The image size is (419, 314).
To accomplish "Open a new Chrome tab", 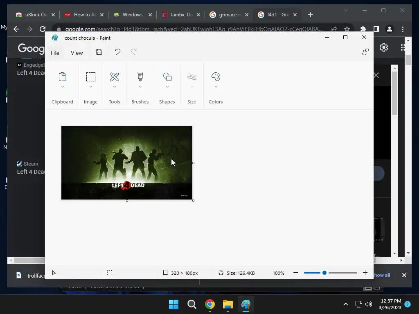I will pyautogui.click(x=310, y=15).
